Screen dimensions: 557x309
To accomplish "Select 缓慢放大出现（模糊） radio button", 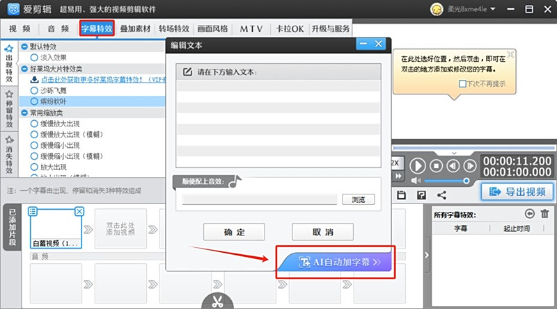I will click(34, 134).
